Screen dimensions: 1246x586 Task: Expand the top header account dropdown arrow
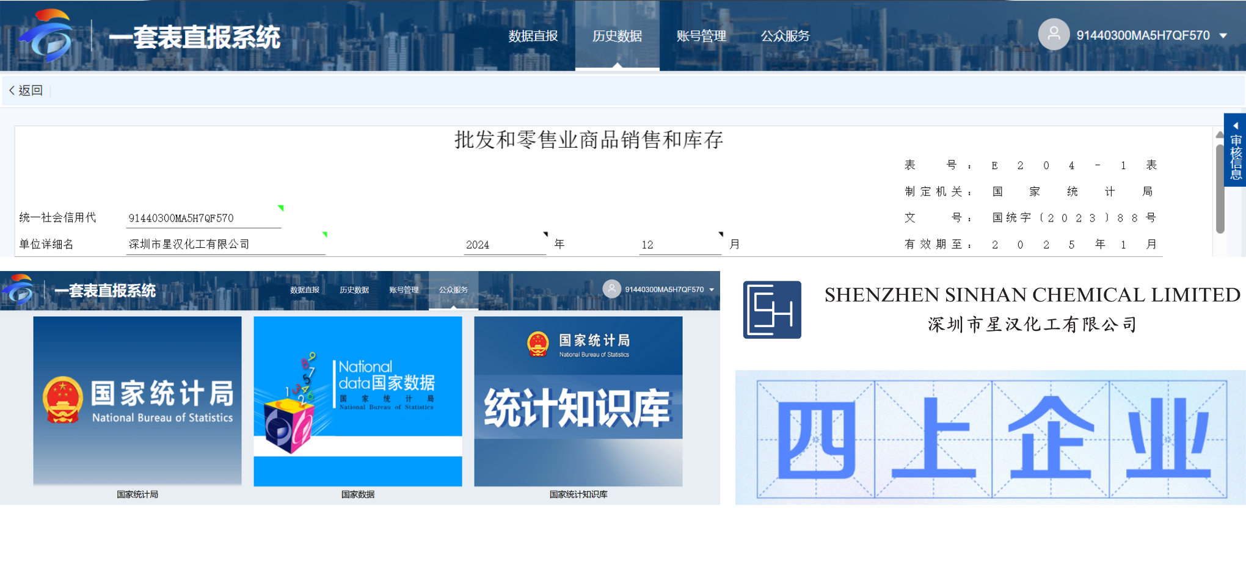coord(1223,35)
